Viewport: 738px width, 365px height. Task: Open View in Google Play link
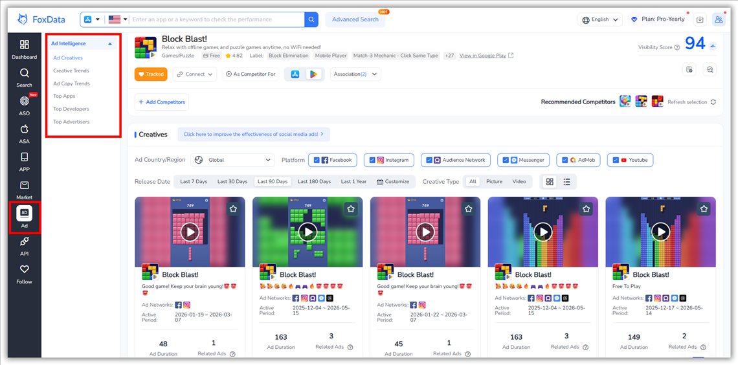[x=486, y=56]
